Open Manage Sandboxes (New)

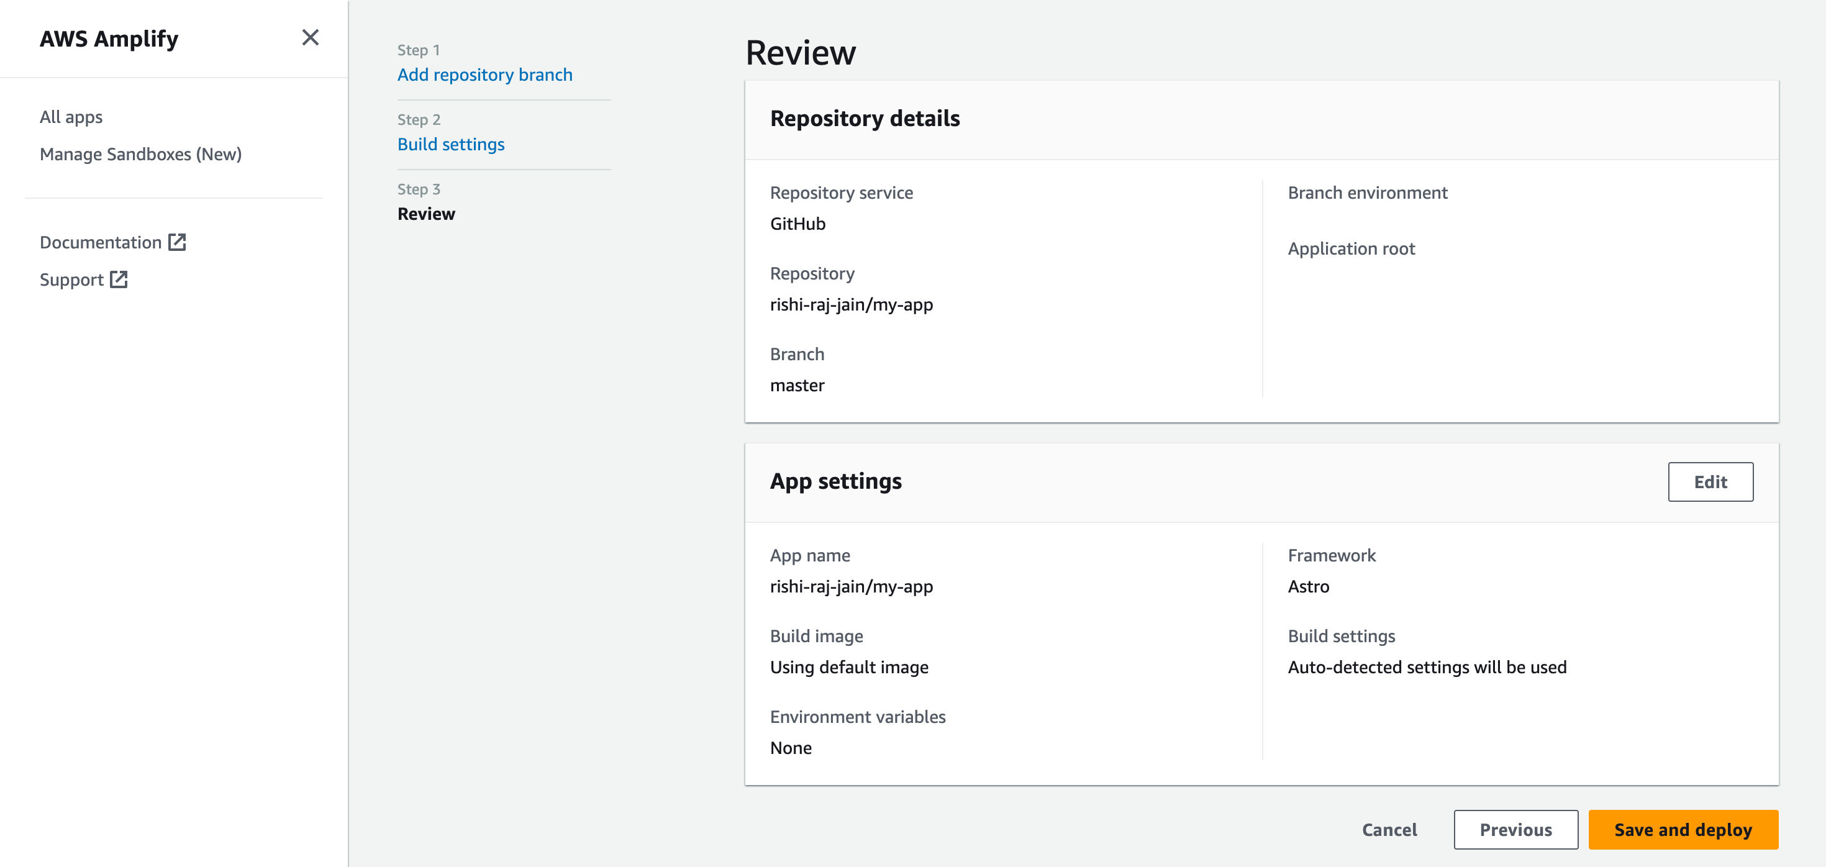140,154
